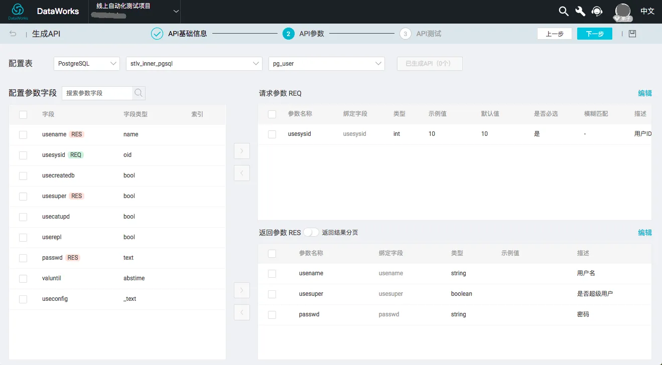Click the 字段类型 column header

[136, 114]
